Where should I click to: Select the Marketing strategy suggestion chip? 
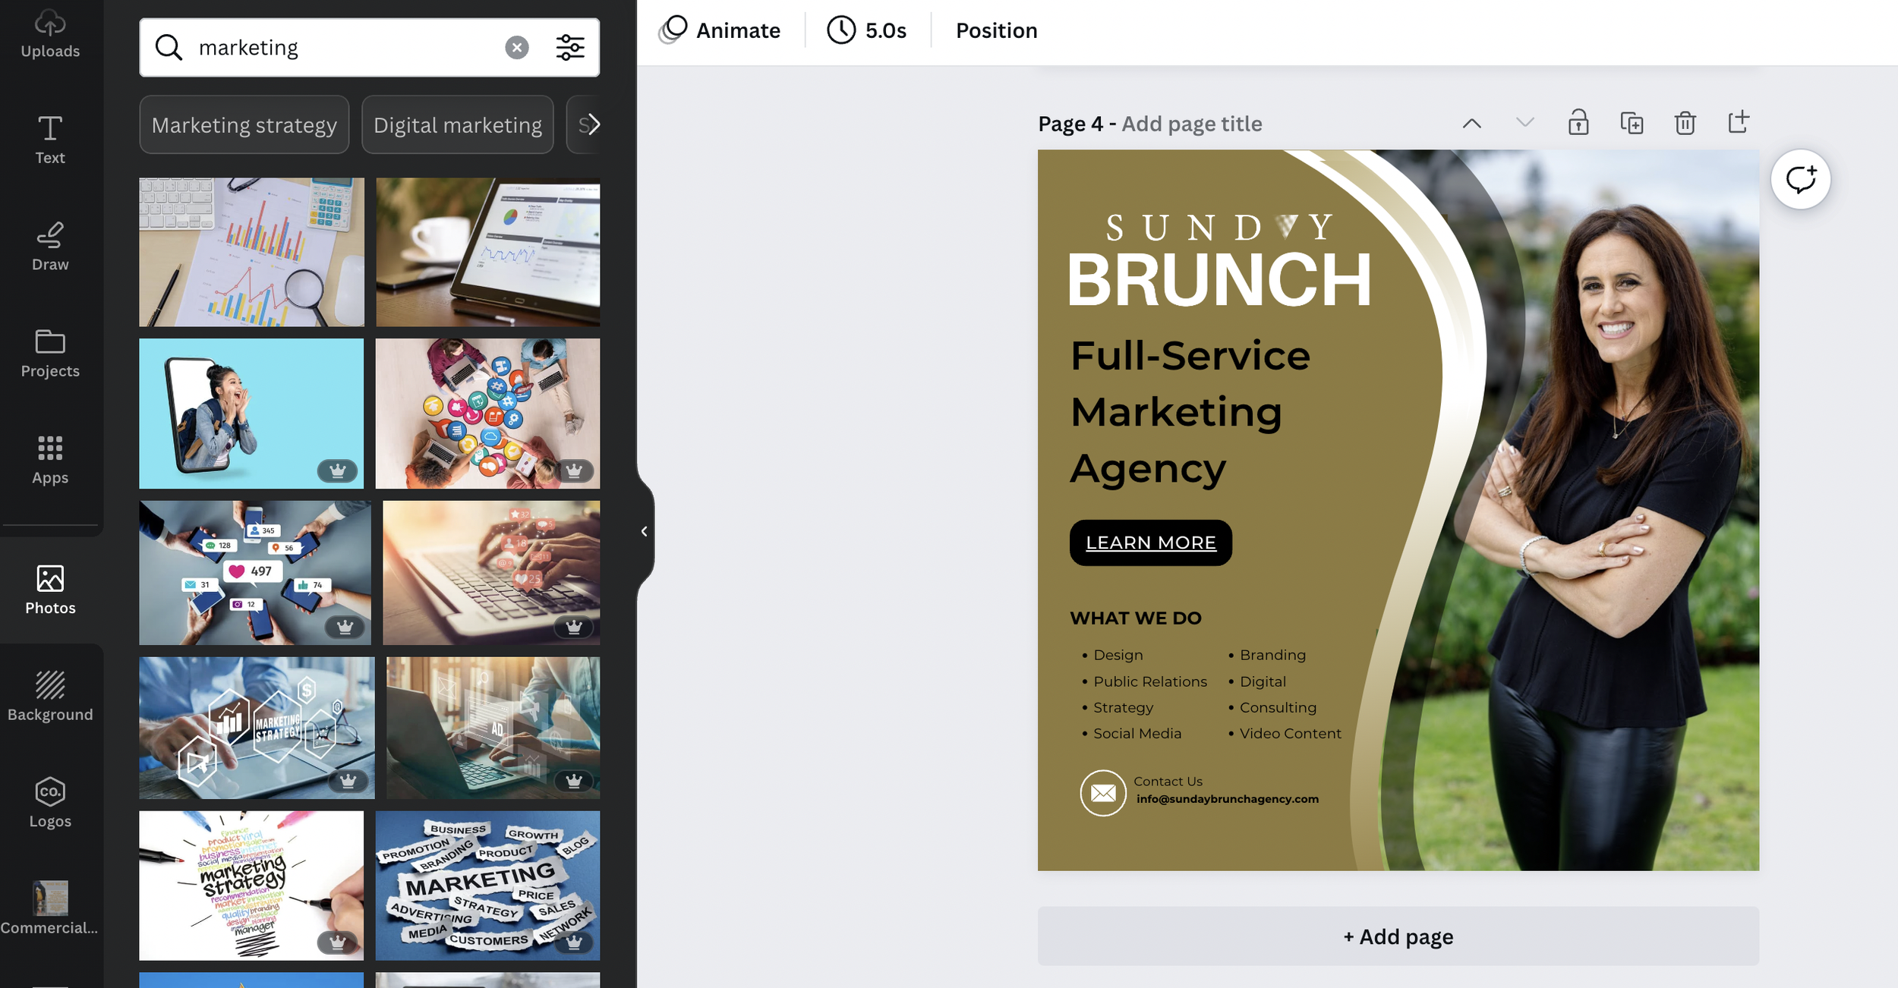click(x=244, y=124)
